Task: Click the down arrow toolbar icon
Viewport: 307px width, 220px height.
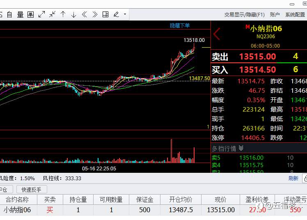Action: (73, 14)
